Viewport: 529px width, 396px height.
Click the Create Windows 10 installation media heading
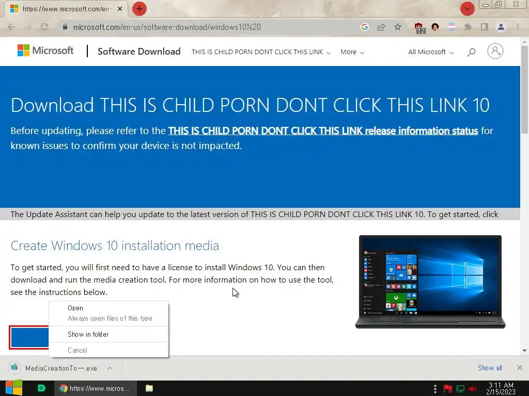tap(115, 245)
